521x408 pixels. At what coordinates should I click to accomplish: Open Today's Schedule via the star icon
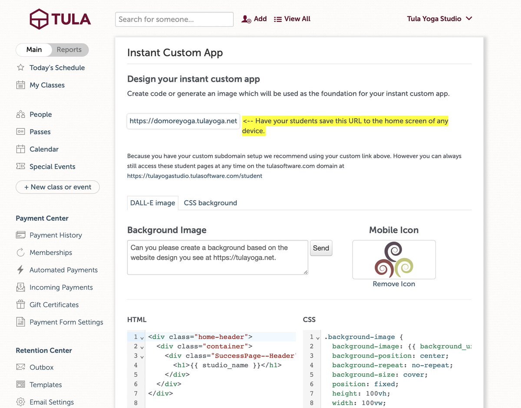click(20, 68)
